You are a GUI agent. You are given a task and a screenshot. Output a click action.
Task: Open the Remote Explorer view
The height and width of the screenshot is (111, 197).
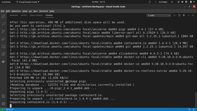pos(3,47)
